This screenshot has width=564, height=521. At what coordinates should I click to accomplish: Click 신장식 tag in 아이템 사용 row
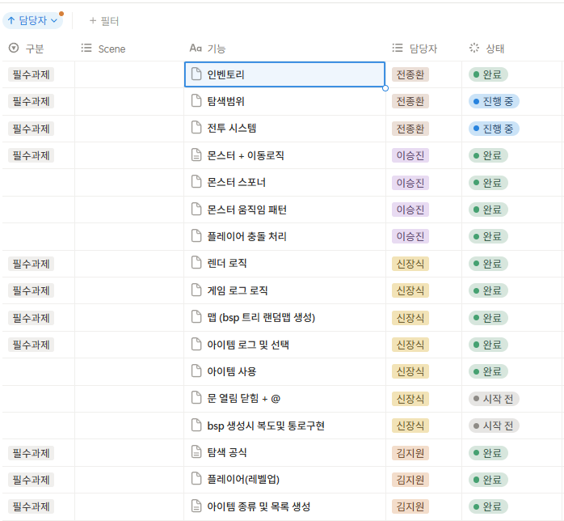coord(410,371)
